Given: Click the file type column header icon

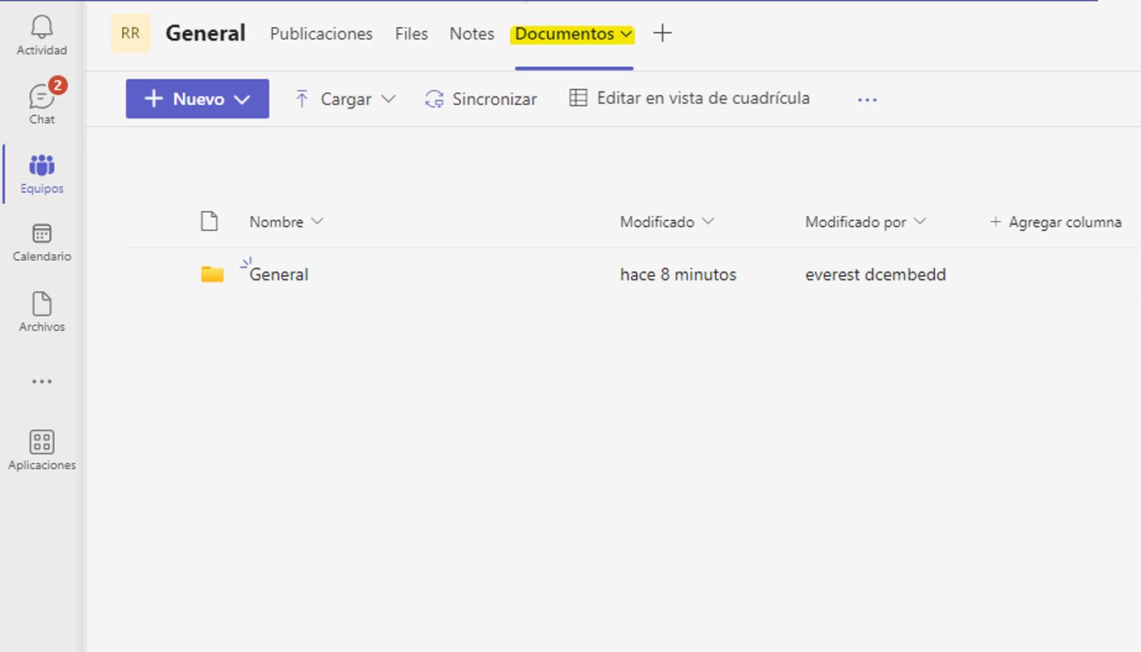Looking at the screenshot, I should pos(209,222).
